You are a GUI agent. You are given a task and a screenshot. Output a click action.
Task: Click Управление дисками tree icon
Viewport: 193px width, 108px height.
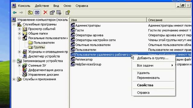coord(25,75)
